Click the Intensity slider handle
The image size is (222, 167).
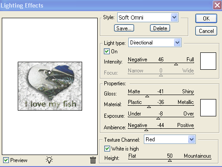pos(176,64)
